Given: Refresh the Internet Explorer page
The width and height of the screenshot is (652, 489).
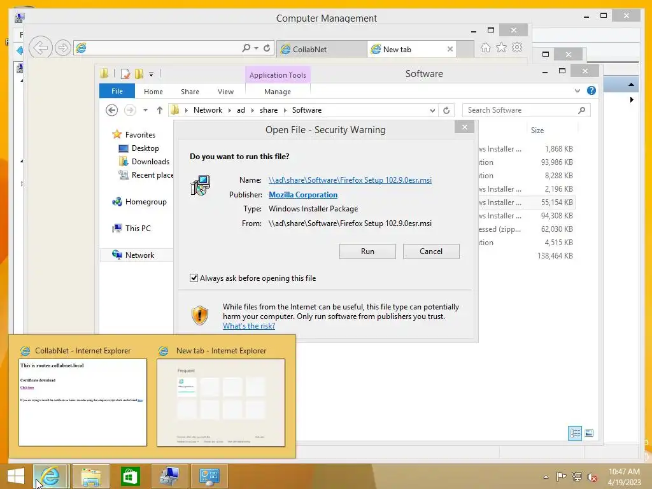Looking at the screenshot, I should click(267, 48).
